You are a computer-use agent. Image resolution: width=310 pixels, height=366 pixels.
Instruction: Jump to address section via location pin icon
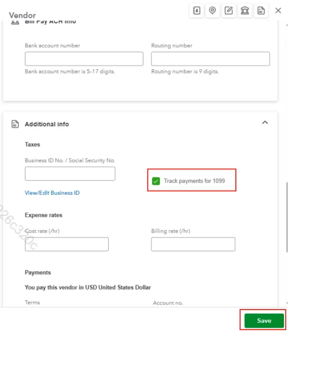[212, 10]
